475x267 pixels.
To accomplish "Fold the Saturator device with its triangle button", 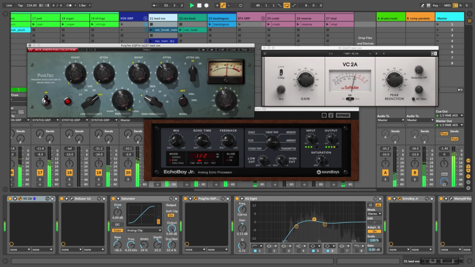I will coord(118,198).
